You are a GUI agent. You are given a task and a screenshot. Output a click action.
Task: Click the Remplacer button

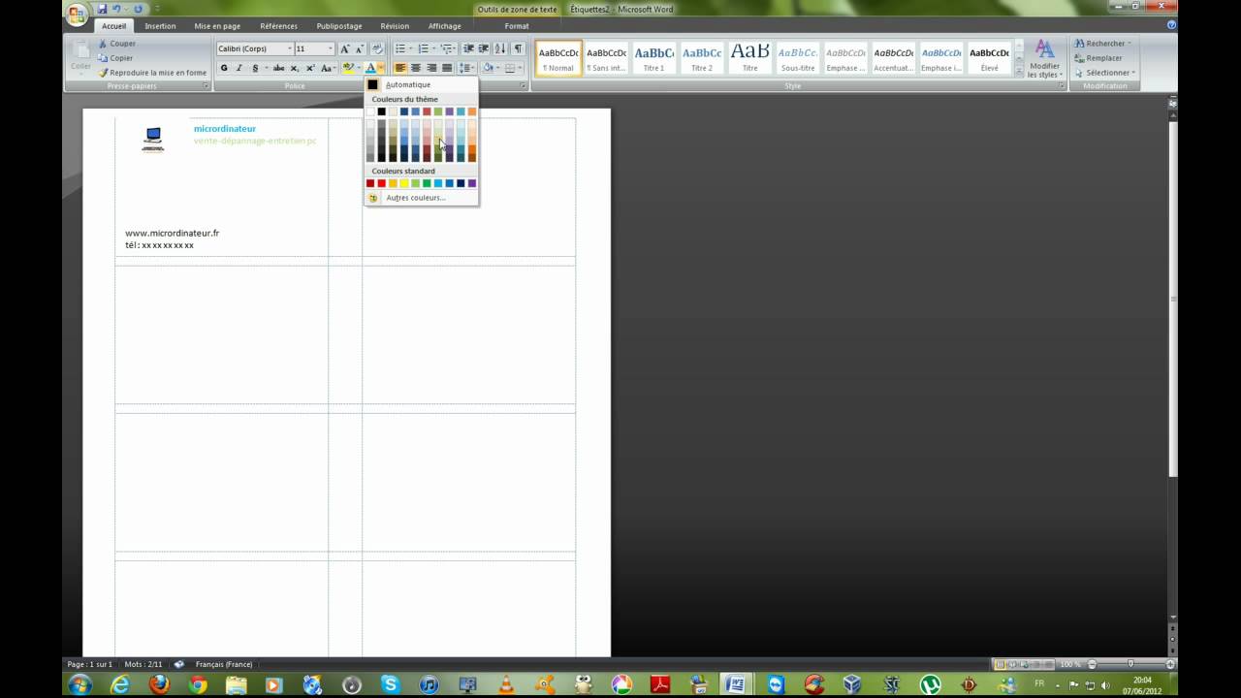pyautogui.click(x=1098, y=58)
